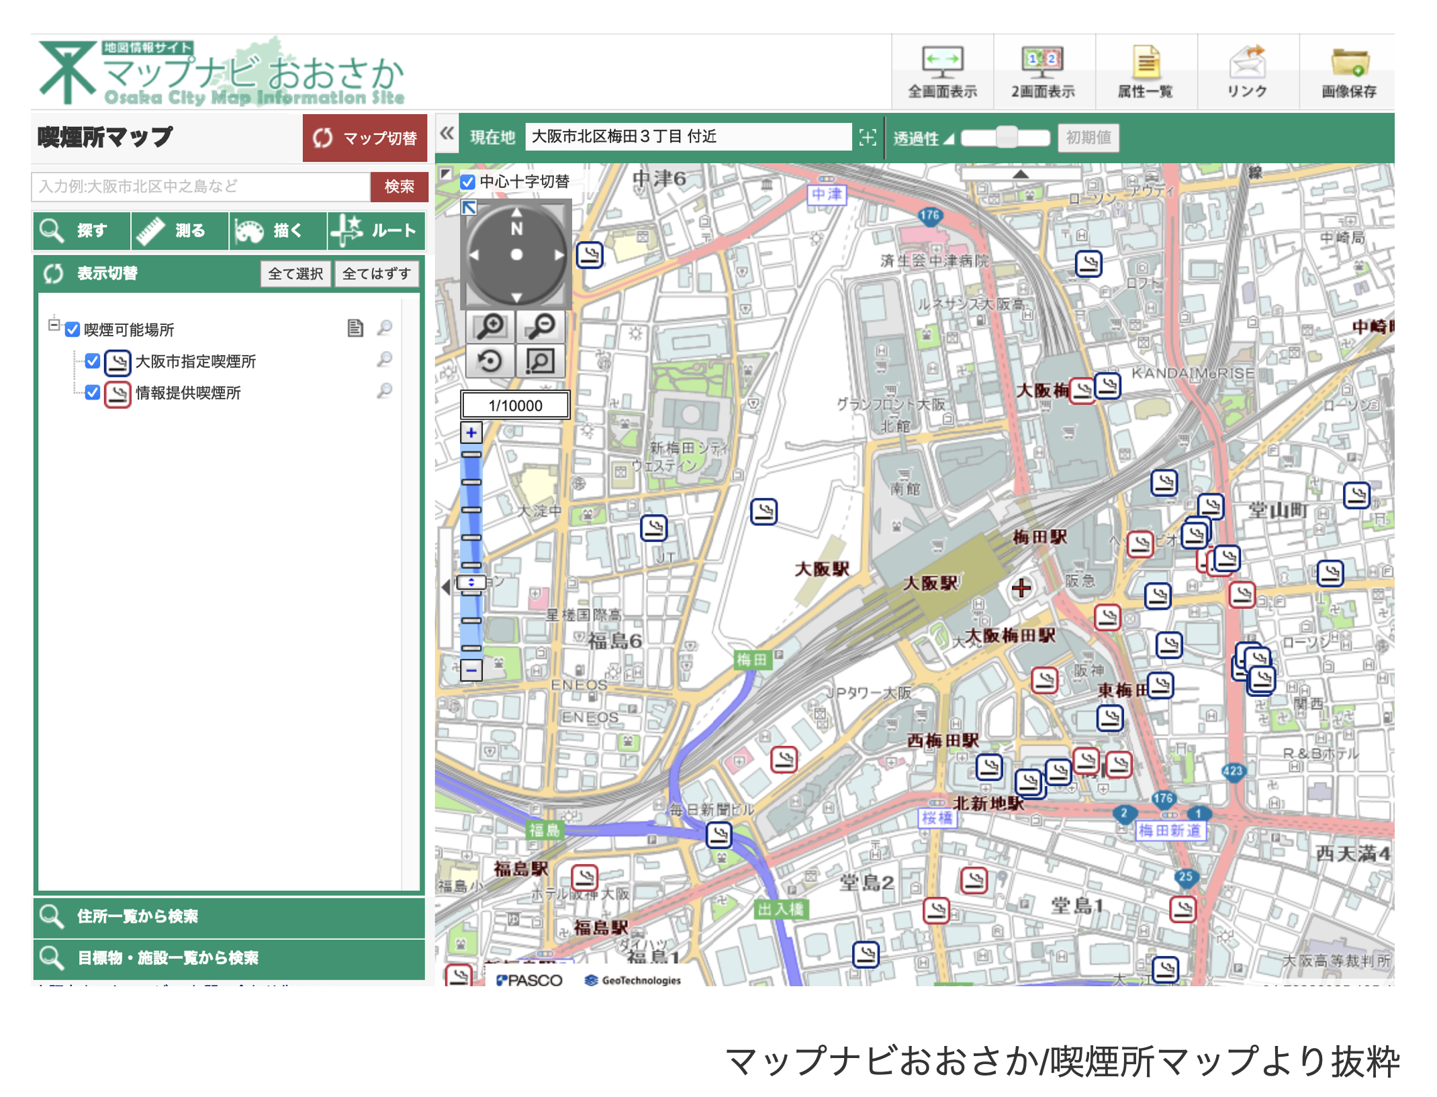Uncheck the 情報提供喫煙所 layer checkbox
Image resolution: width=1437 pixels, height=1097 pixels.
coord(93,393)
